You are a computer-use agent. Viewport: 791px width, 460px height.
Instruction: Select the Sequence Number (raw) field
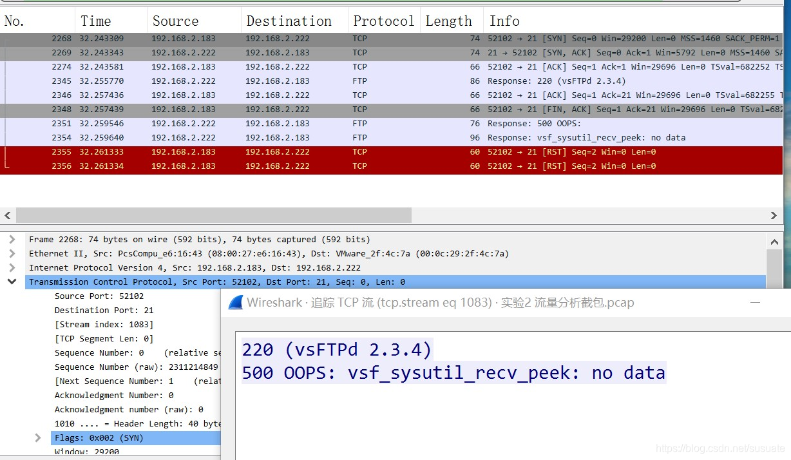(137, 367)
